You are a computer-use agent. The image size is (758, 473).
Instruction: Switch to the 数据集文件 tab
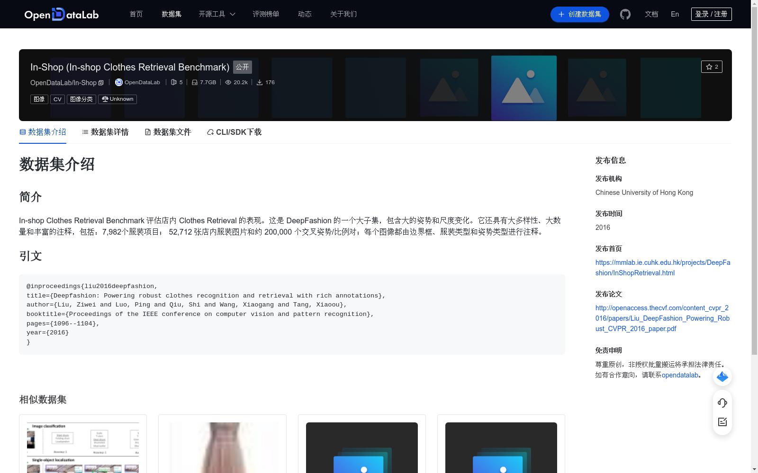click(168, 132)
